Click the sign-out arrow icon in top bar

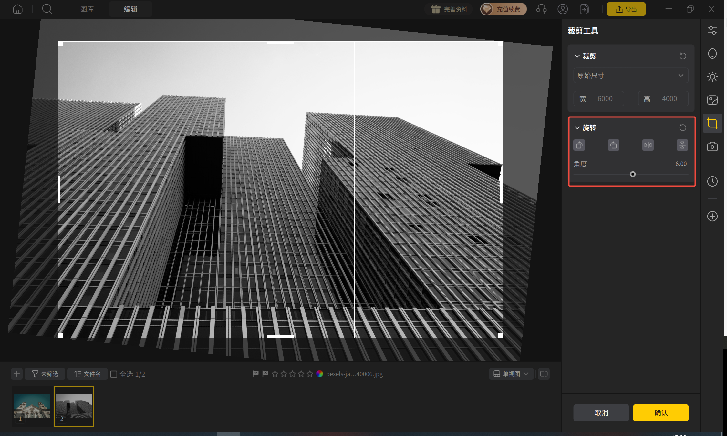584,9
